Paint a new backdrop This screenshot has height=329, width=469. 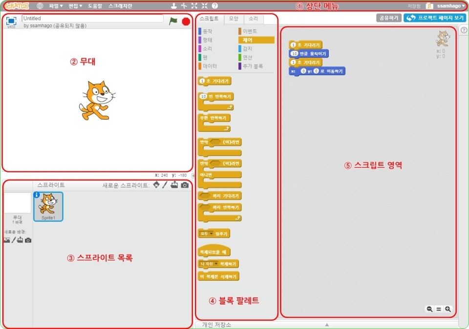pos(14,240)
